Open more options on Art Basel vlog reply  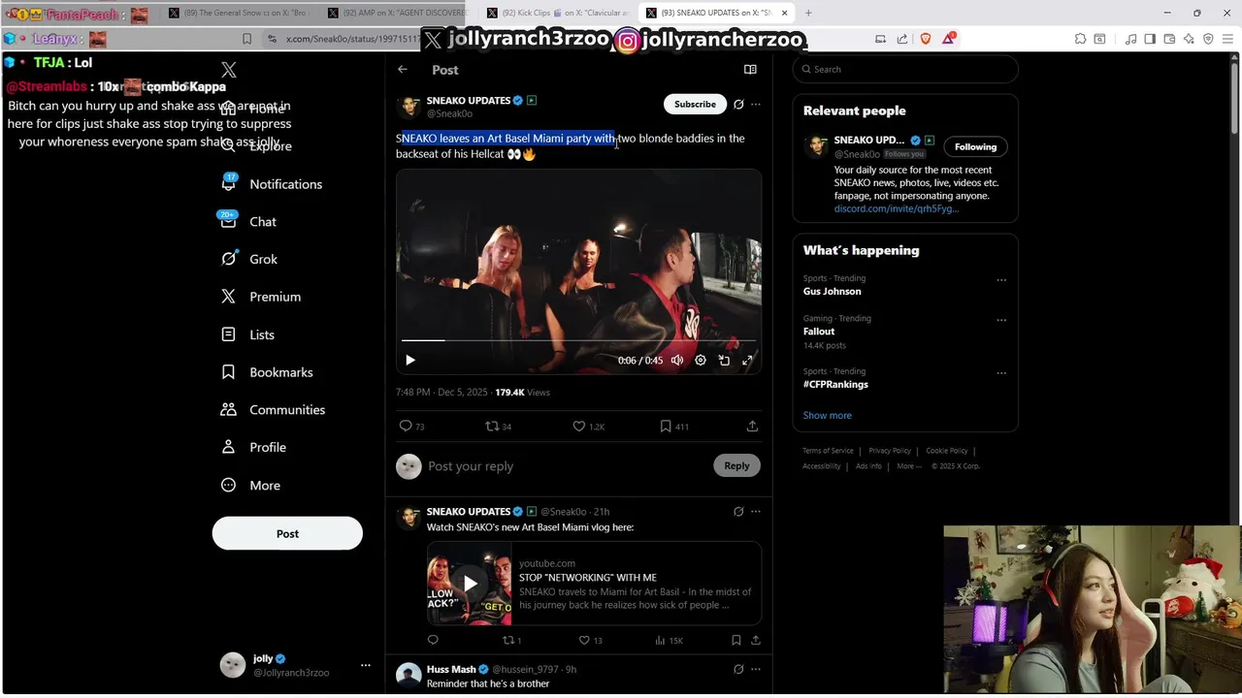(x=756, y=512)
